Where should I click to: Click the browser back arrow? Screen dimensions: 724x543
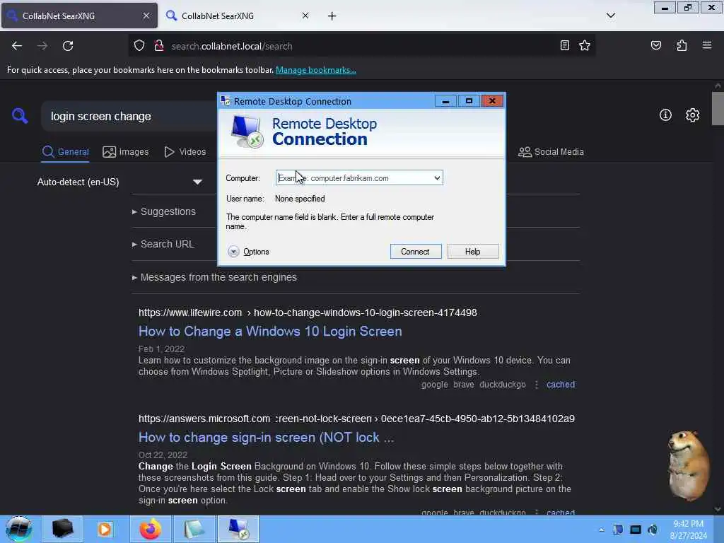(17, 46)
